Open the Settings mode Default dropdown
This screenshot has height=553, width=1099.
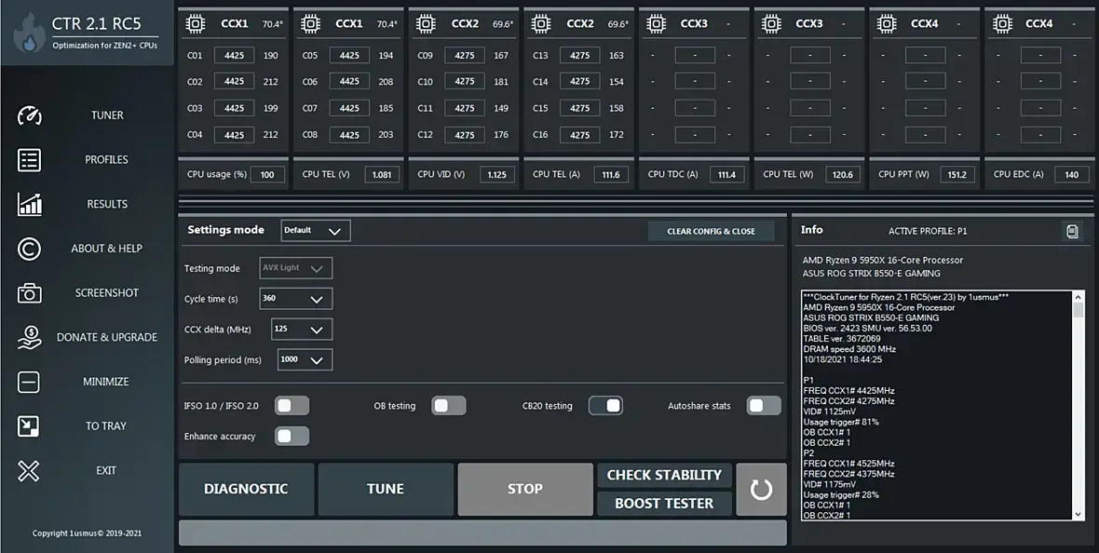316,231
